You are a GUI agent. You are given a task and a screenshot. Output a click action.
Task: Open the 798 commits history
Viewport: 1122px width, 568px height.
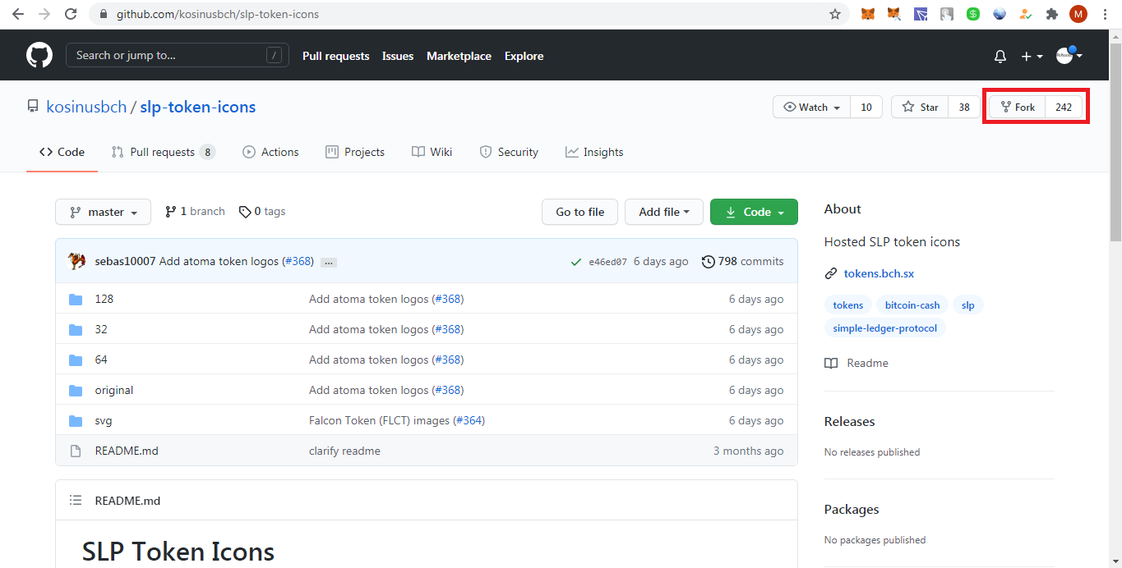pos(742,261)
